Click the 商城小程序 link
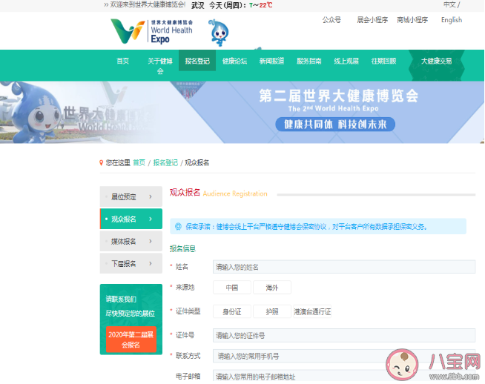The width and height of the screenshot is (485, 384). pyautogui.click(x=412, y=20)
